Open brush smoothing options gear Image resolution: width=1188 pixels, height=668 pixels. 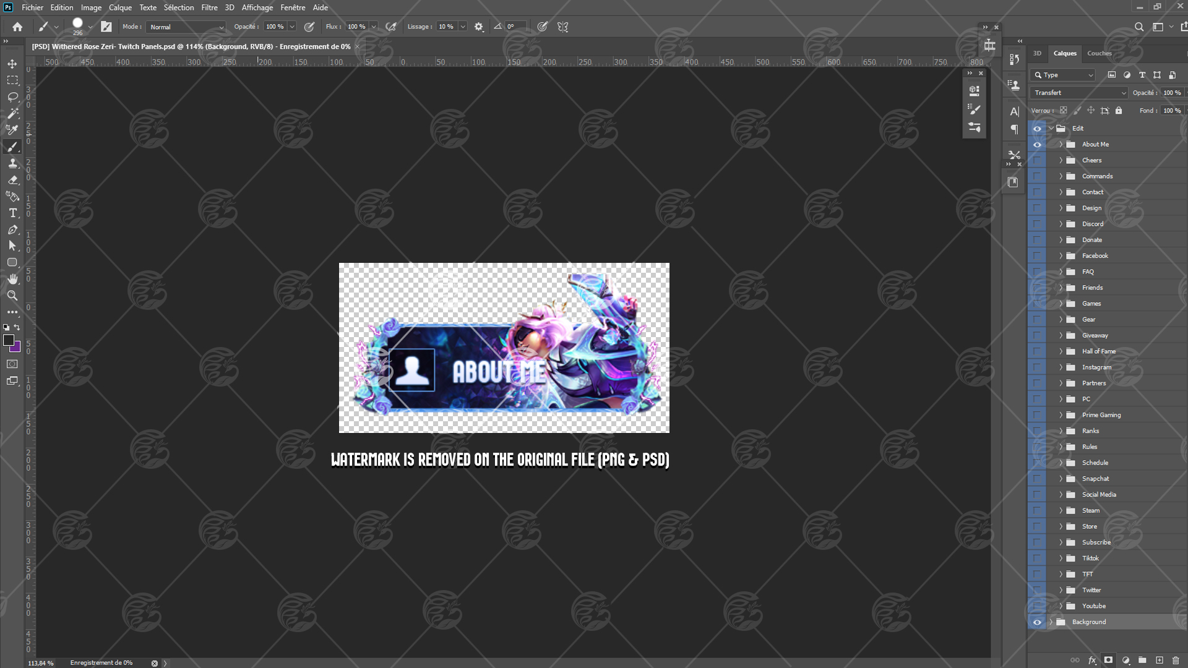[x=478, y=27]
